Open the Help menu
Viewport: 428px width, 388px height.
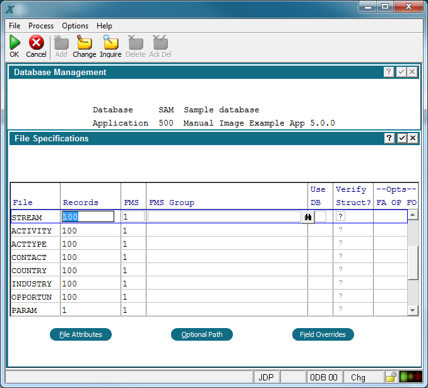[x=104, y=26]
